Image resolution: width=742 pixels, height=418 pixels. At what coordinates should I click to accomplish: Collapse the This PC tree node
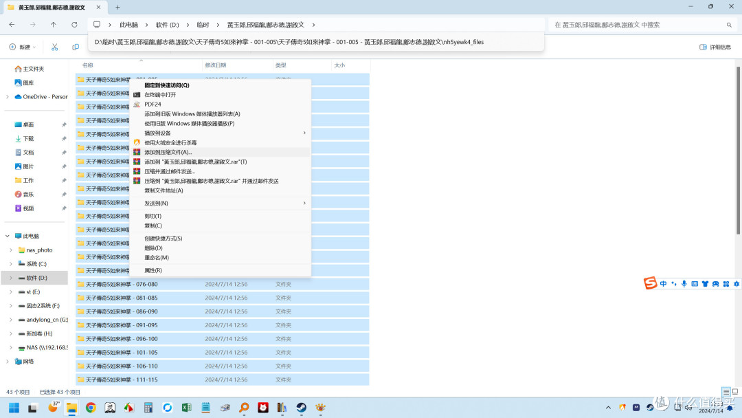[8, 236]
